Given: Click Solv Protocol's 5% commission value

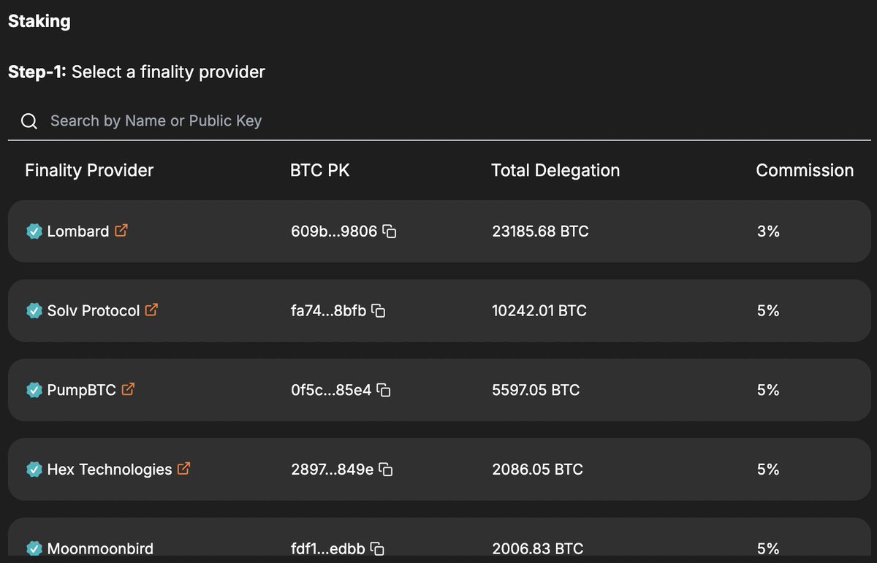Looking at the screenshot, I should click(768, 311).
